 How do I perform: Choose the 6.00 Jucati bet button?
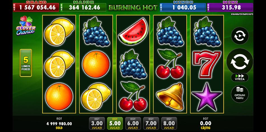tap(133, 123)
